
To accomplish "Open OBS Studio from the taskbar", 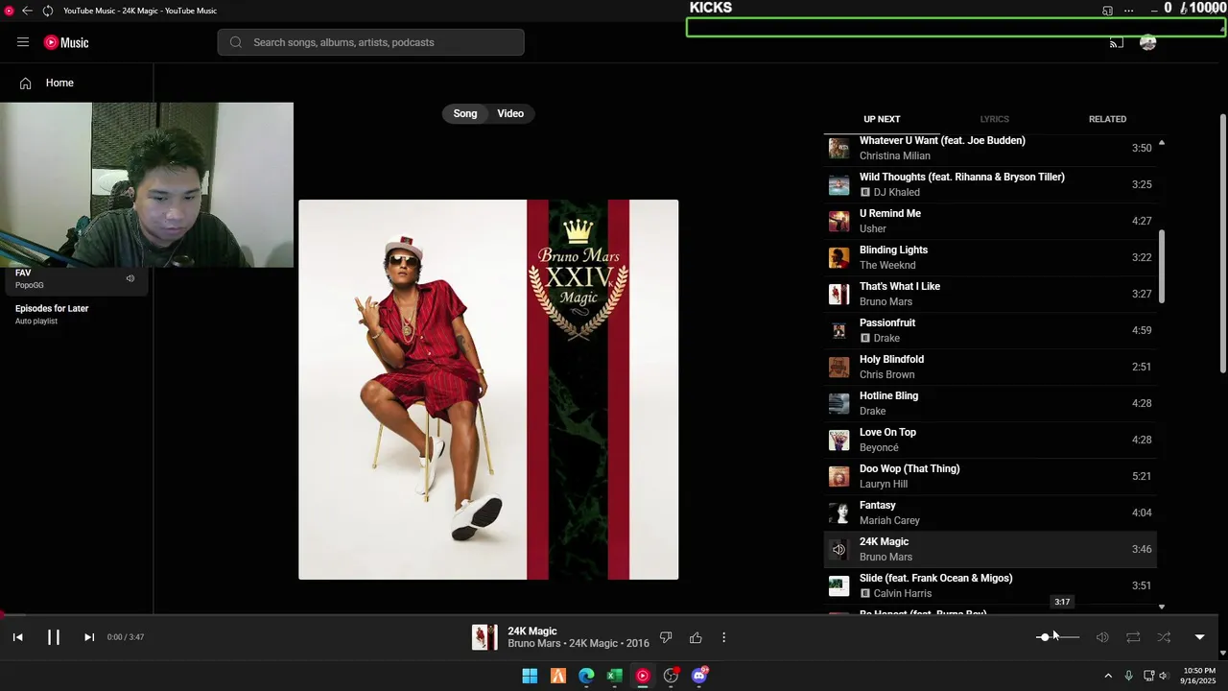I will coord(671,676).
